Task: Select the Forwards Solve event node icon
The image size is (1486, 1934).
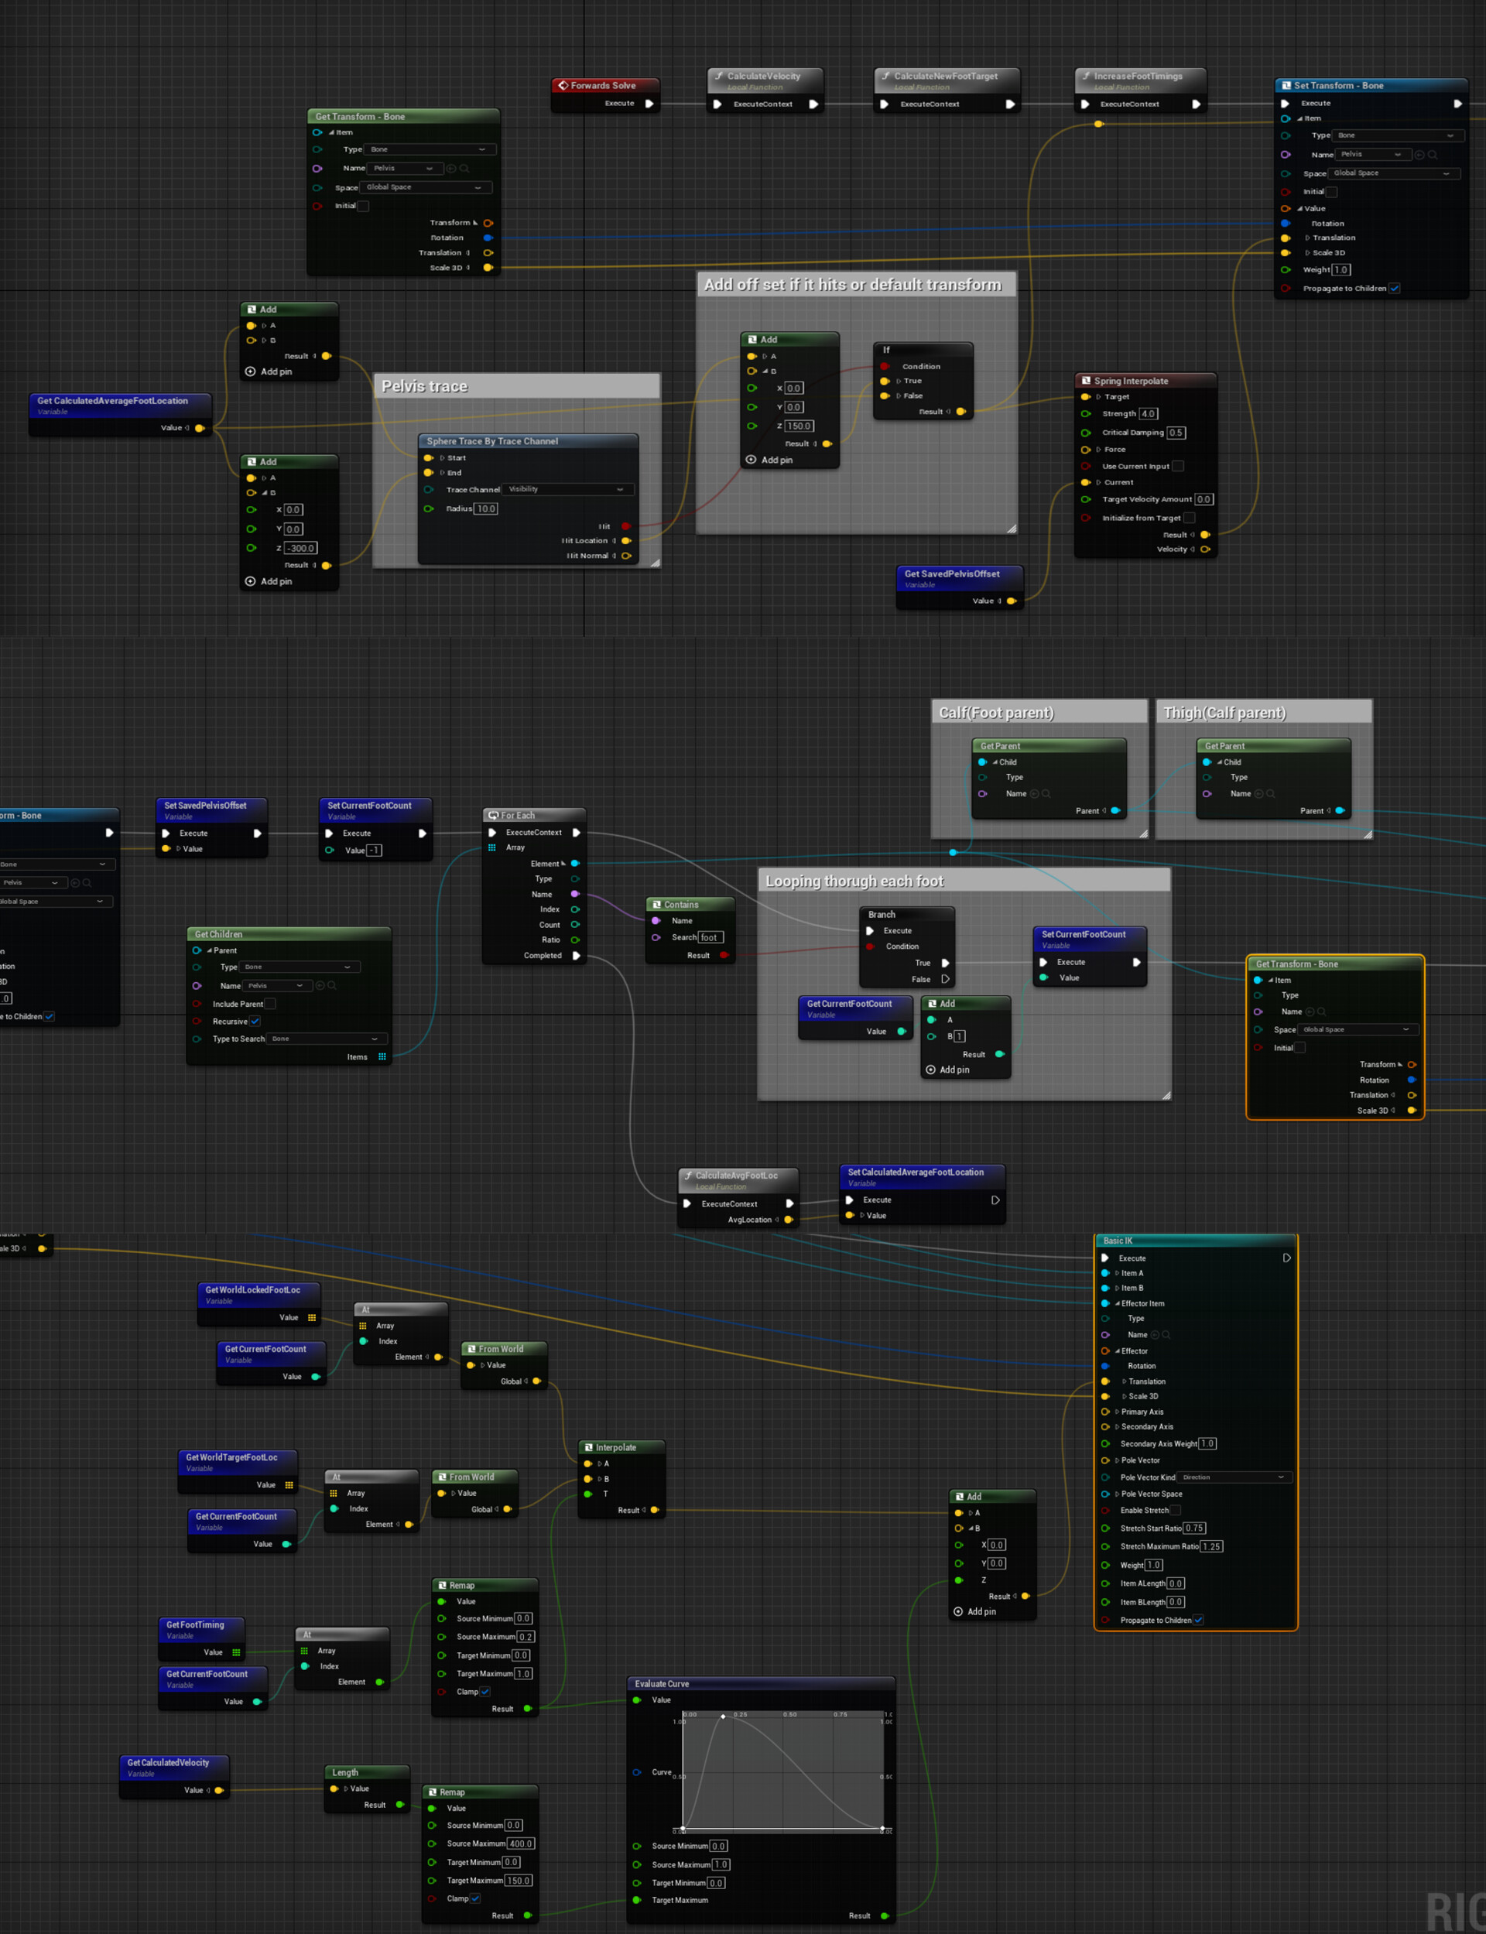Action: point(565,85)
